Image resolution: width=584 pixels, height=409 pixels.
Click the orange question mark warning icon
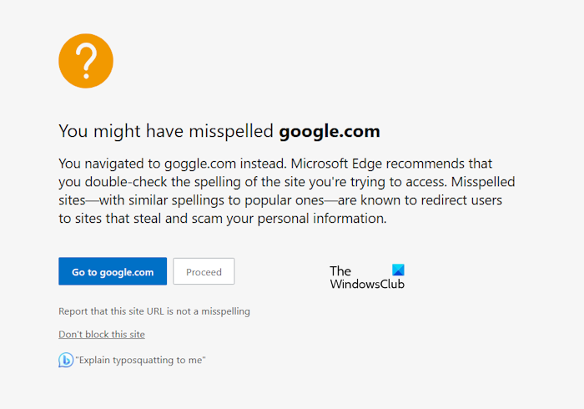tap(86, 61)
